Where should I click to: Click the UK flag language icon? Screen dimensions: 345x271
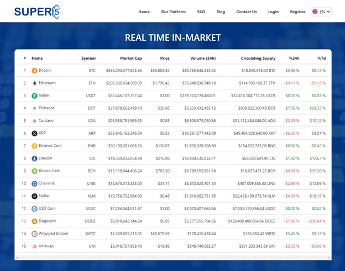tap(315, 12)
